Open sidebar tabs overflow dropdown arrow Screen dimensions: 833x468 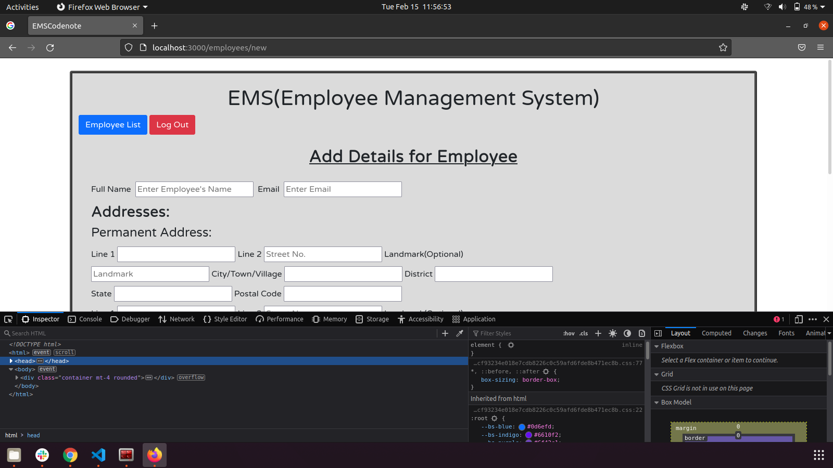click(x=829, y=333)
